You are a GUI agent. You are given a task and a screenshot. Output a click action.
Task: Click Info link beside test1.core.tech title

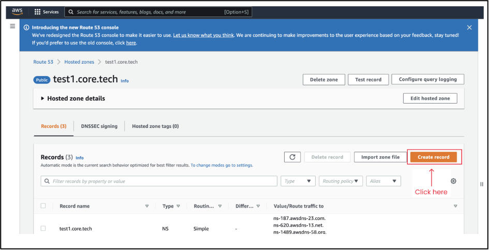pyautogui.click(x=125, y=81)
